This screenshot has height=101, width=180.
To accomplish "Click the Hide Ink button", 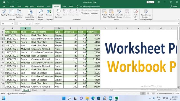I will coord(136,14).
